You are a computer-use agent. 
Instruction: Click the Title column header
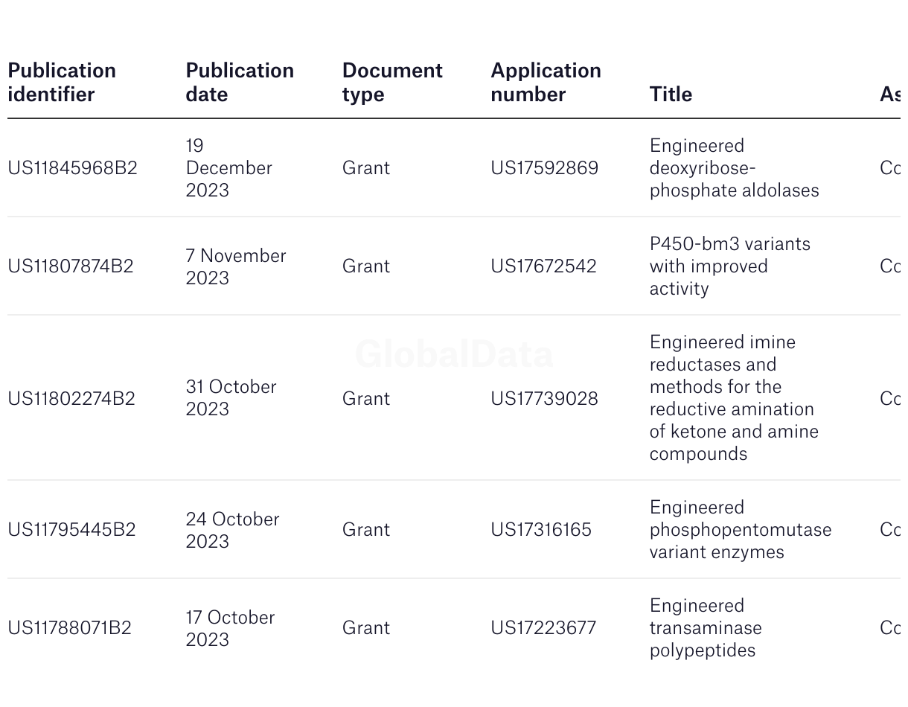(x=671, y=94)
